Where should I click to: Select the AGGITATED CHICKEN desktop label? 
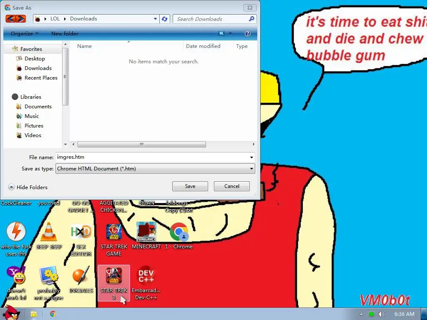click(113, 207)
